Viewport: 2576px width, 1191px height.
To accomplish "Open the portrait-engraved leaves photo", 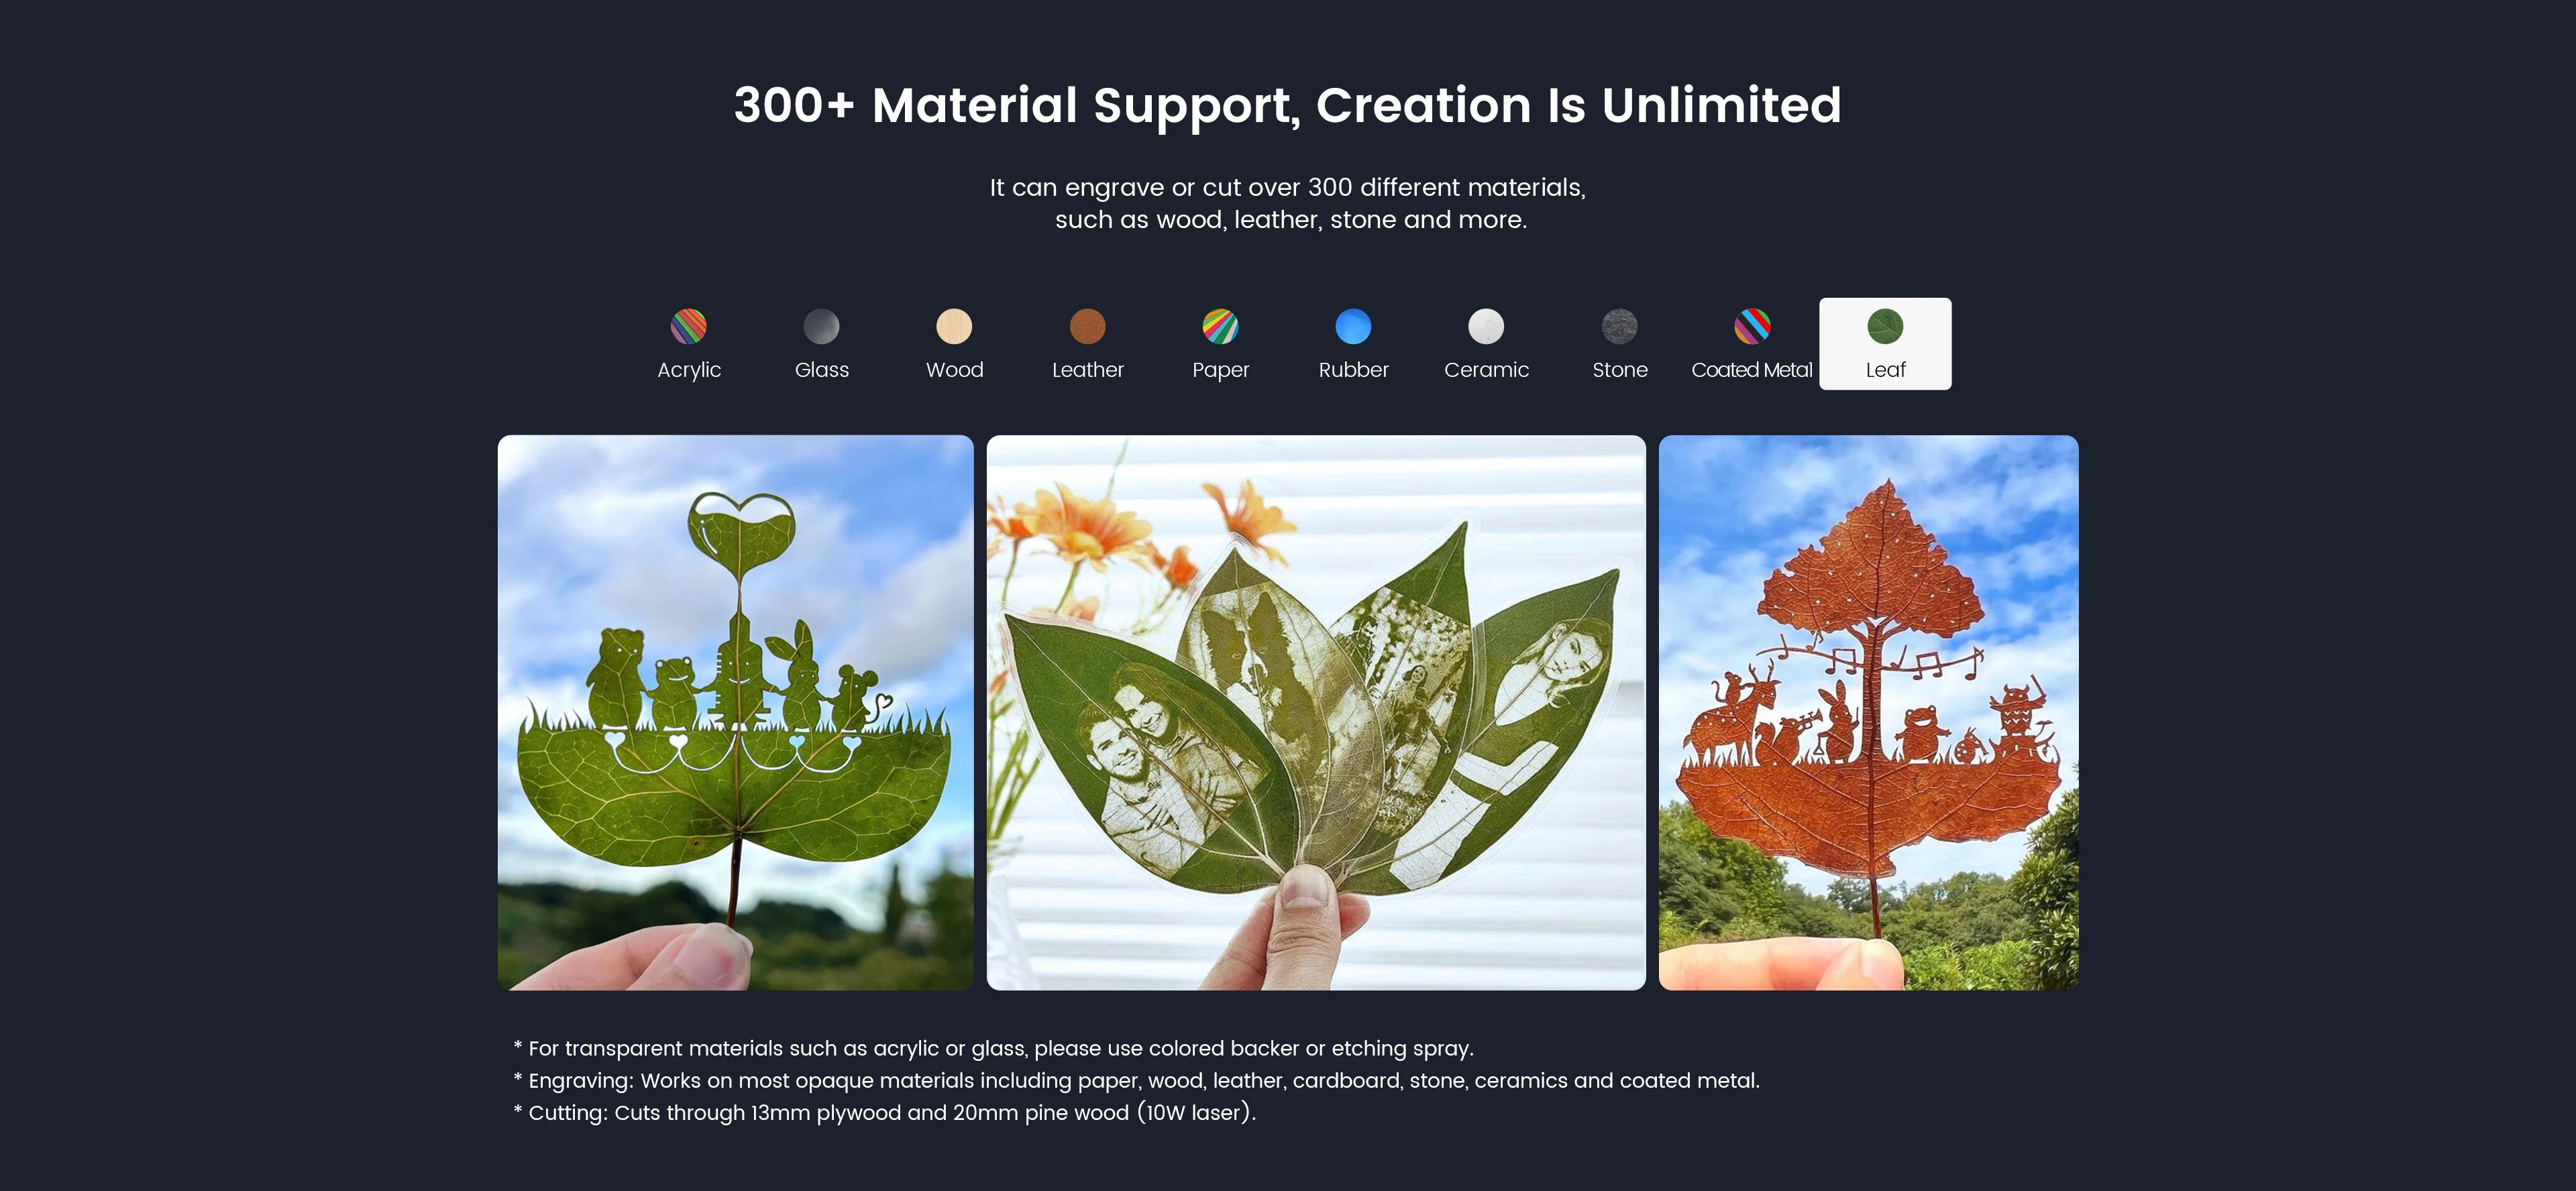I will (1316, 712).
